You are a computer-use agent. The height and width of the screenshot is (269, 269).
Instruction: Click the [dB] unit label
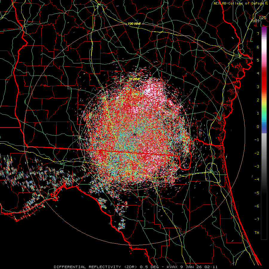coord(255,21)
